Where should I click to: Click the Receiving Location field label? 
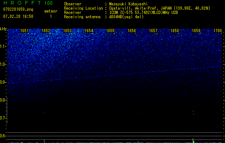[x=83, y=8]
